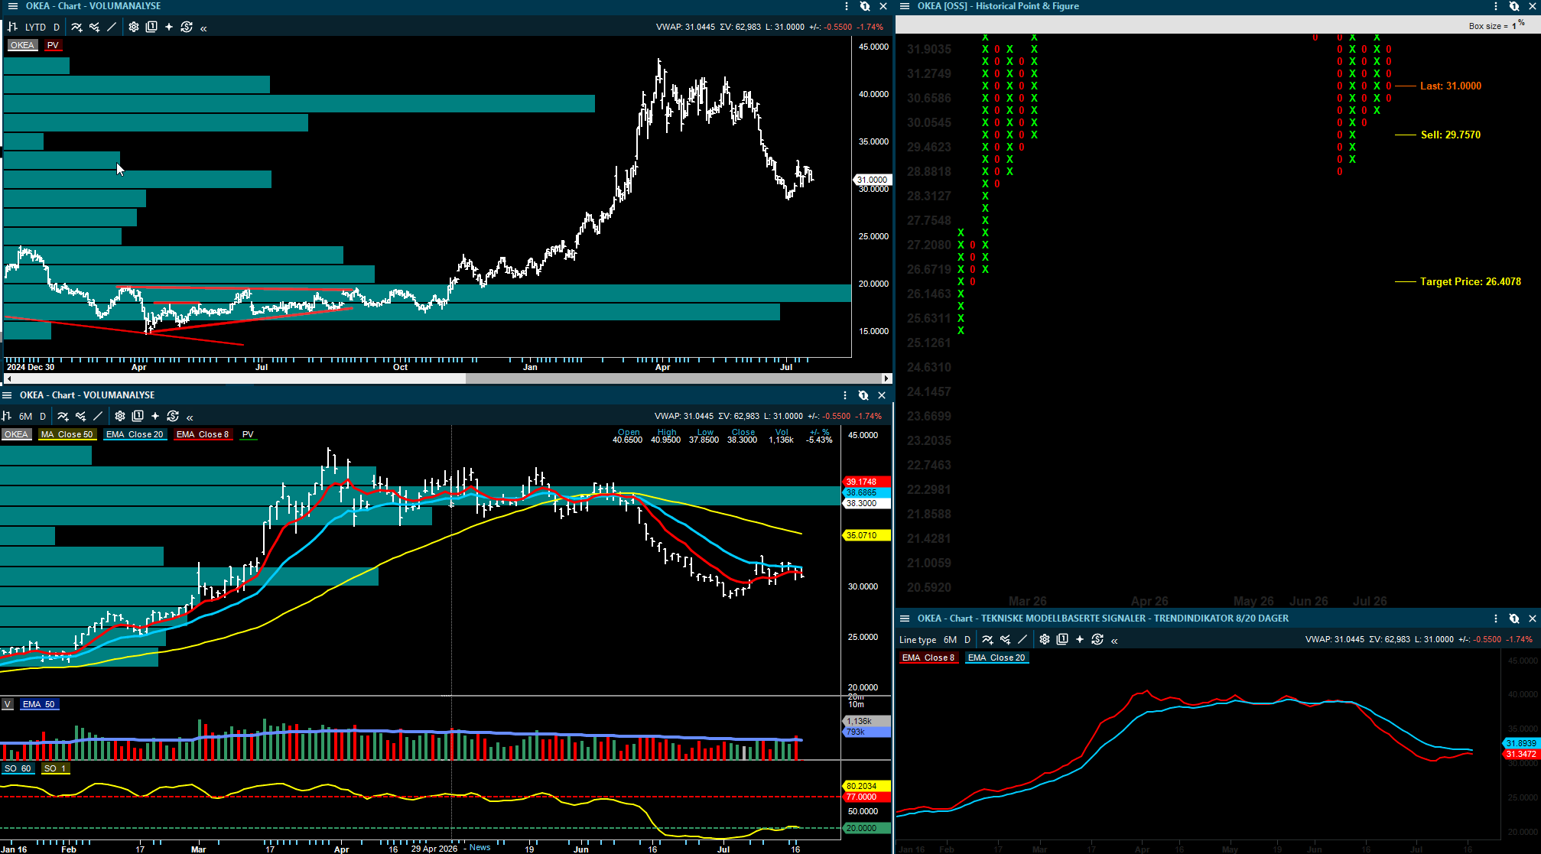Toggle the green PV legend in 6M chart
Viewport: 1541px width, 854px height.
(x=248, y=434)
